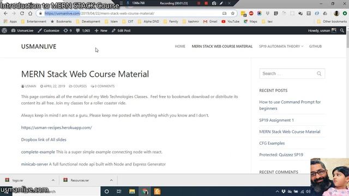Image resolution: width=349 pixels, height=196 pixels.
Task: Bookmark this page with the star icon
Action: pyautogui.click(x=233, y=13)
